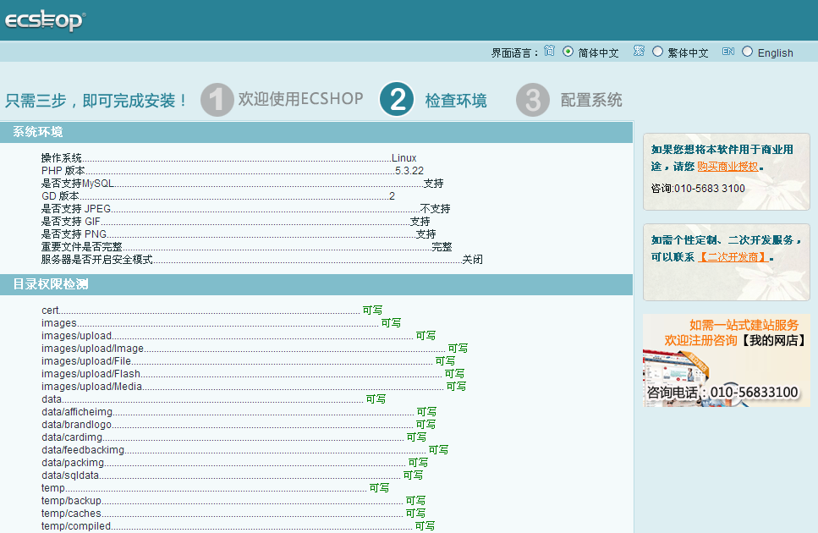The width and height of the screenshot is (818, 533).
Task: Click the Traditional Chinese language icon
Action: coord(639,52)
